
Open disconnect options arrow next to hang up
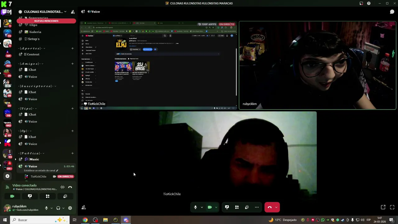click(276, 207)
